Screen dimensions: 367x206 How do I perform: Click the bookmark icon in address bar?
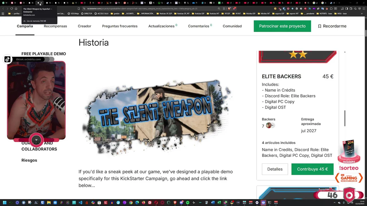(x=79, y=9)
